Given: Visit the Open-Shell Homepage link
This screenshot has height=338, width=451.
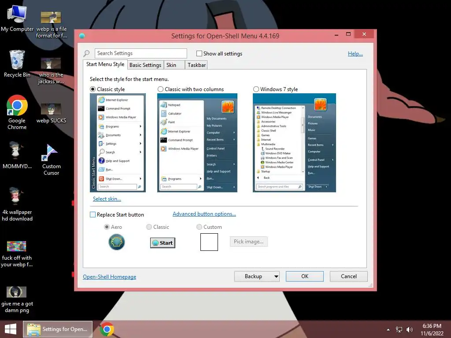Looking at the screenshot, I should point(110,277).
